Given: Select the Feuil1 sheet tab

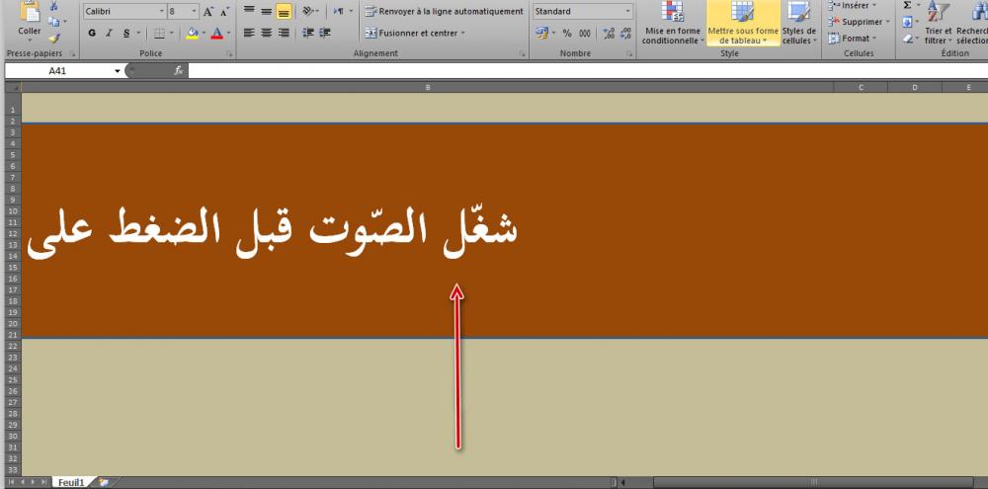Looking at the screenshot, I should 71,483.
